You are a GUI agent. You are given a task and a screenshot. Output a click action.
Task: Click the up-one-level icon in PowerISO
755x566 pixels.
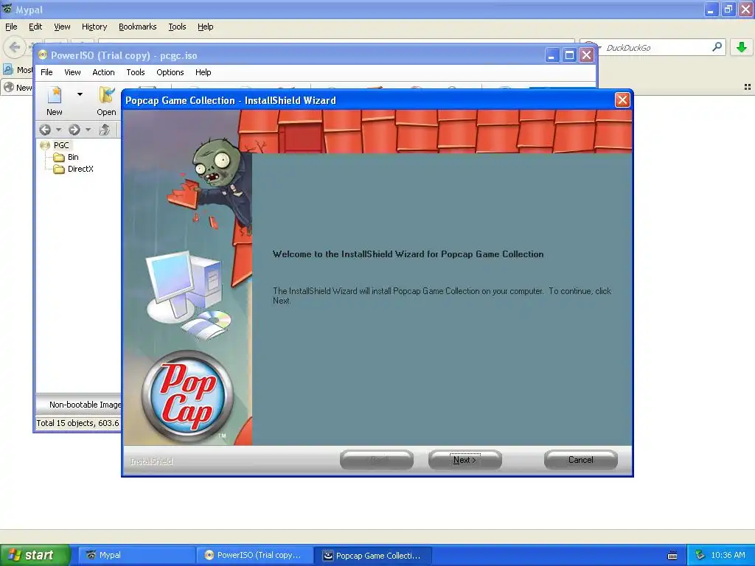tap(105, 130)
